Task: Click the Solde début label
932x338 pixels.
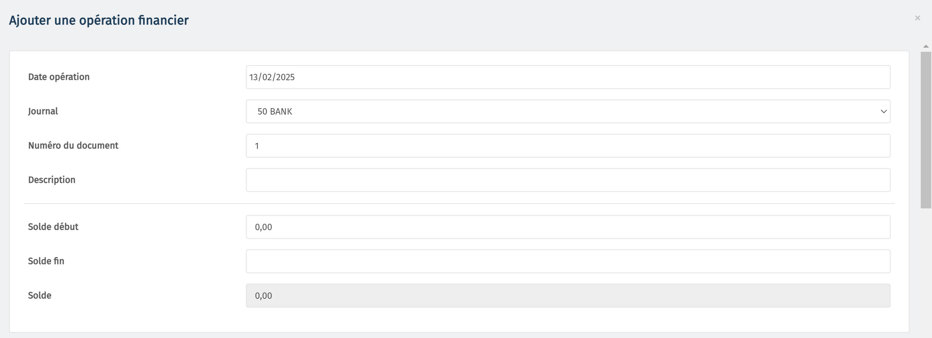Action: pos(53,227)
